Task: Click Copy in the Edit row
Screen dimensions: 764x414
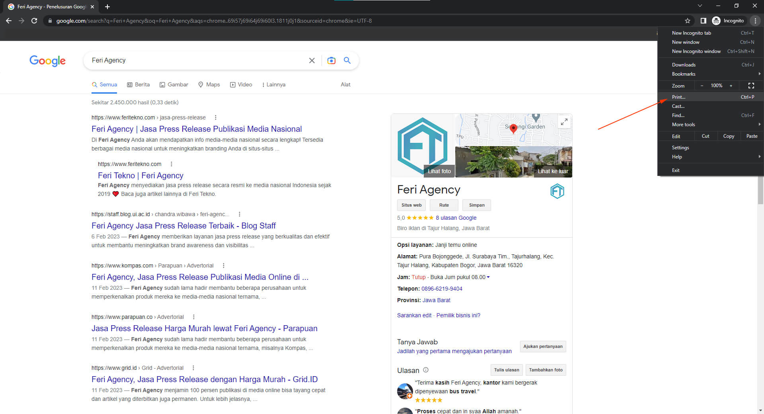Action: [729, 136]
